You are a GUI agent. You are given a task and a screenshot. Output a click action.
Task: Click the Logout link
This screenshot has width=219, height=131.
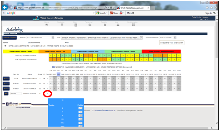(206, 17)
